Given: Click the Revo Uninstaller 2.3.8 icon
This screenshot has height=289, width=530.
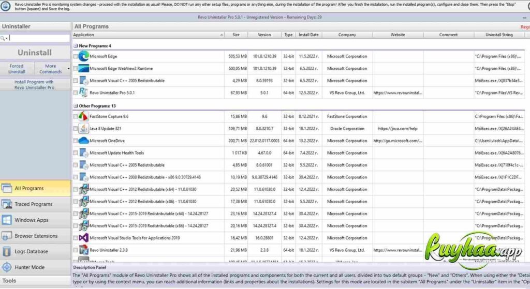Looking at the screenshot, I should 83,250.
